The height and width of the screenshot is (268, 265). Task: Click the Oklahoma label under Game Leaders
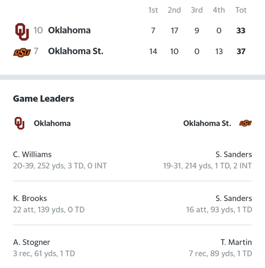click(x=52, y=123)
